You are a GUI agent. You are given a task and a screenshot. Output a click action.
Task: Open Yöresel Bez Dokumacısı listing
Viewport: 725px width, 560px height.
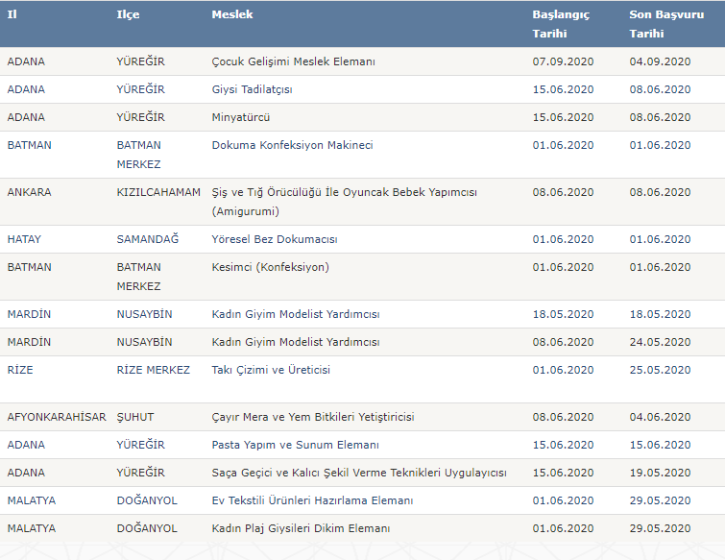point(275,239)
